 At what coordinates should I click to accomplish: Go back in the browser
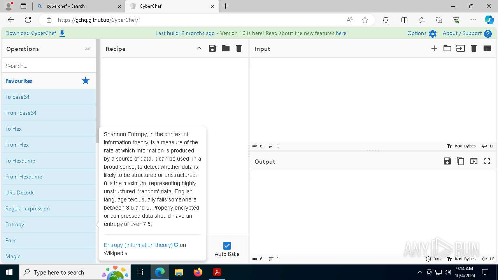pyautogui.click(x=11, y=20)
